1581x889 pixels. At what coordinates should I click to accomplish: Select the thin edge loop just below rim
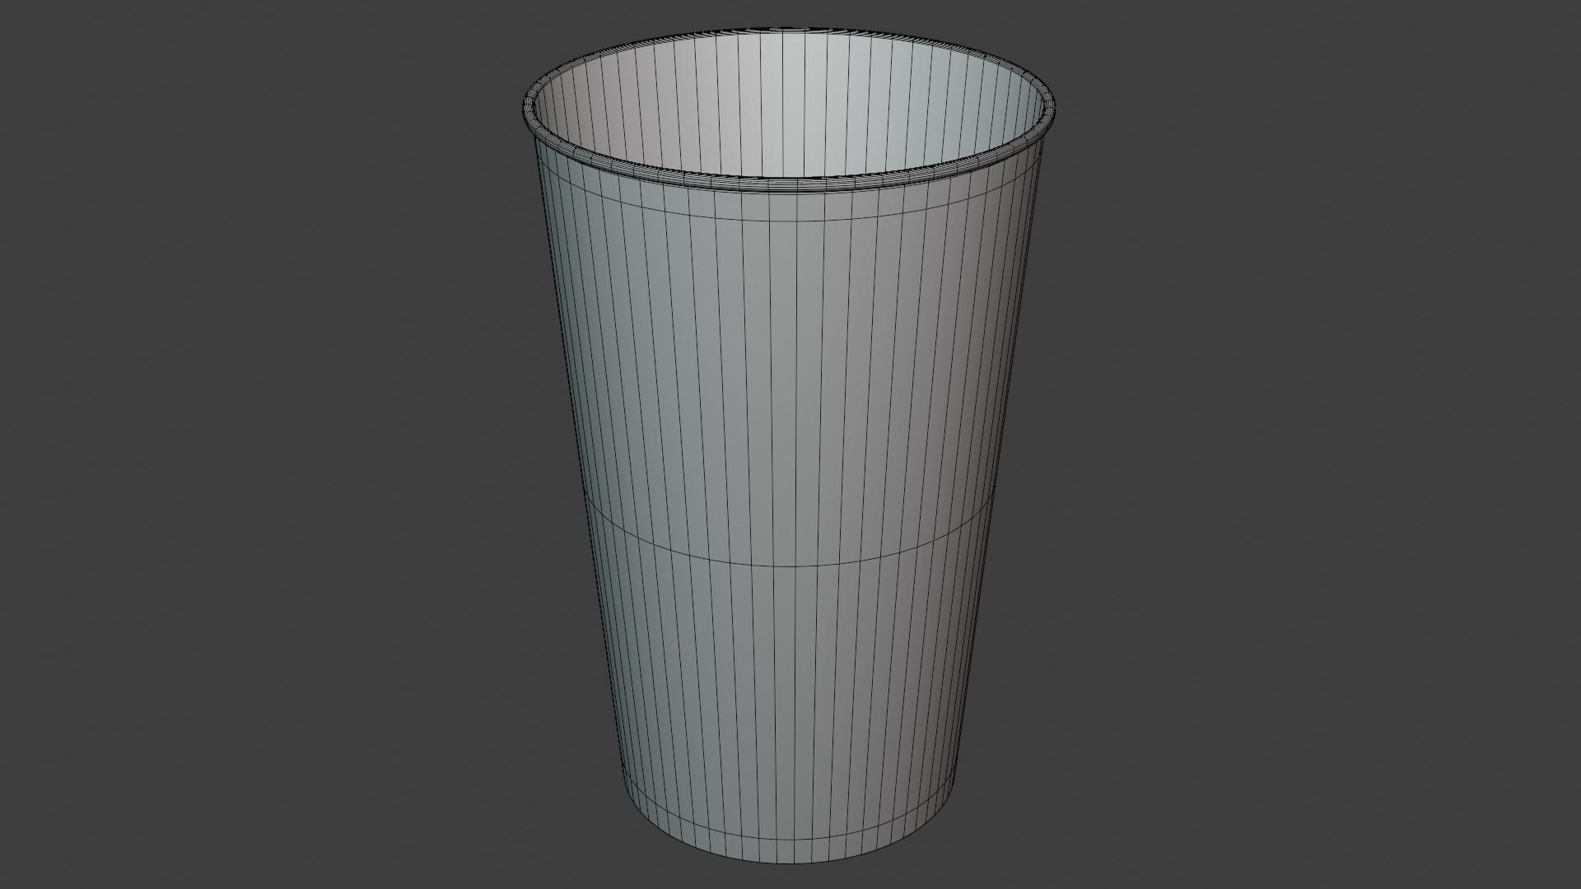[789, 221]
